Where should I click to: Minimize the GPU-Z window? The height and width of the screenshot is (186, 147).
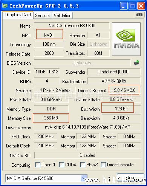point(124,6)
